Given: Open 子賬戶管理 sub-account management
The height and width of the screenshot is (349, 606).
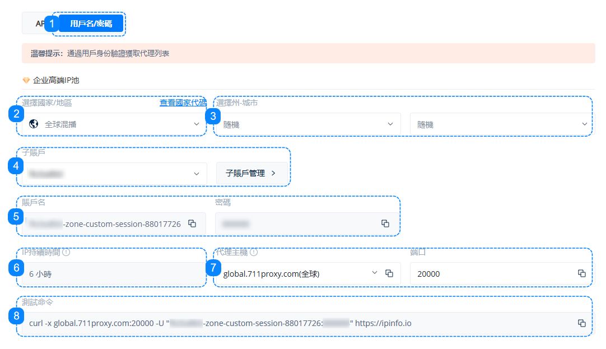Looking at the screenshot, I should (251, 174).
